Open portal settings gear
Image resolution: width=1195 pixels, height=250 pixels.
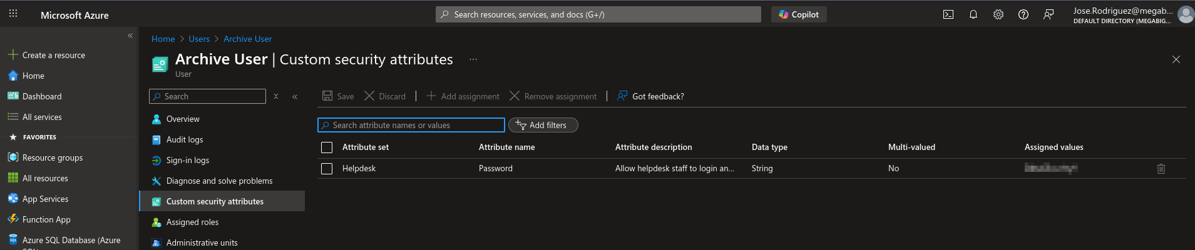(x=998, y=14)
